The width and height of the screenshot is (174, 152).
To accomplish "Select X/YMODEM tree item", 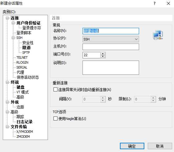I will pyautogui.click(x=25, y=132).
